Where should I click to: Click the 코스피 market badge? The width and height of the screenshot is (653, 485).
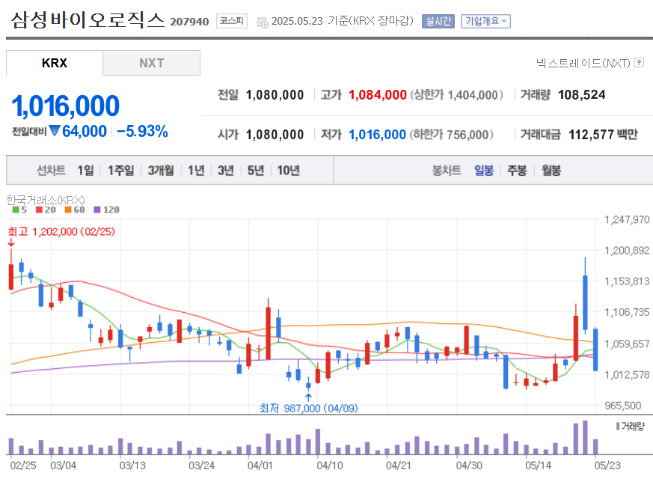tap(232, 21)
